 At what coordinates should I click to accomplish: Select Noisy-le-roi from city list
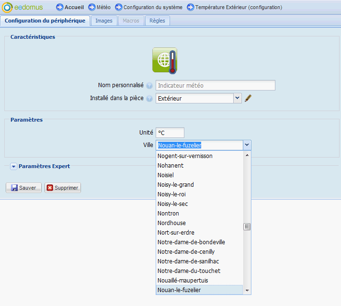point(199,194)
